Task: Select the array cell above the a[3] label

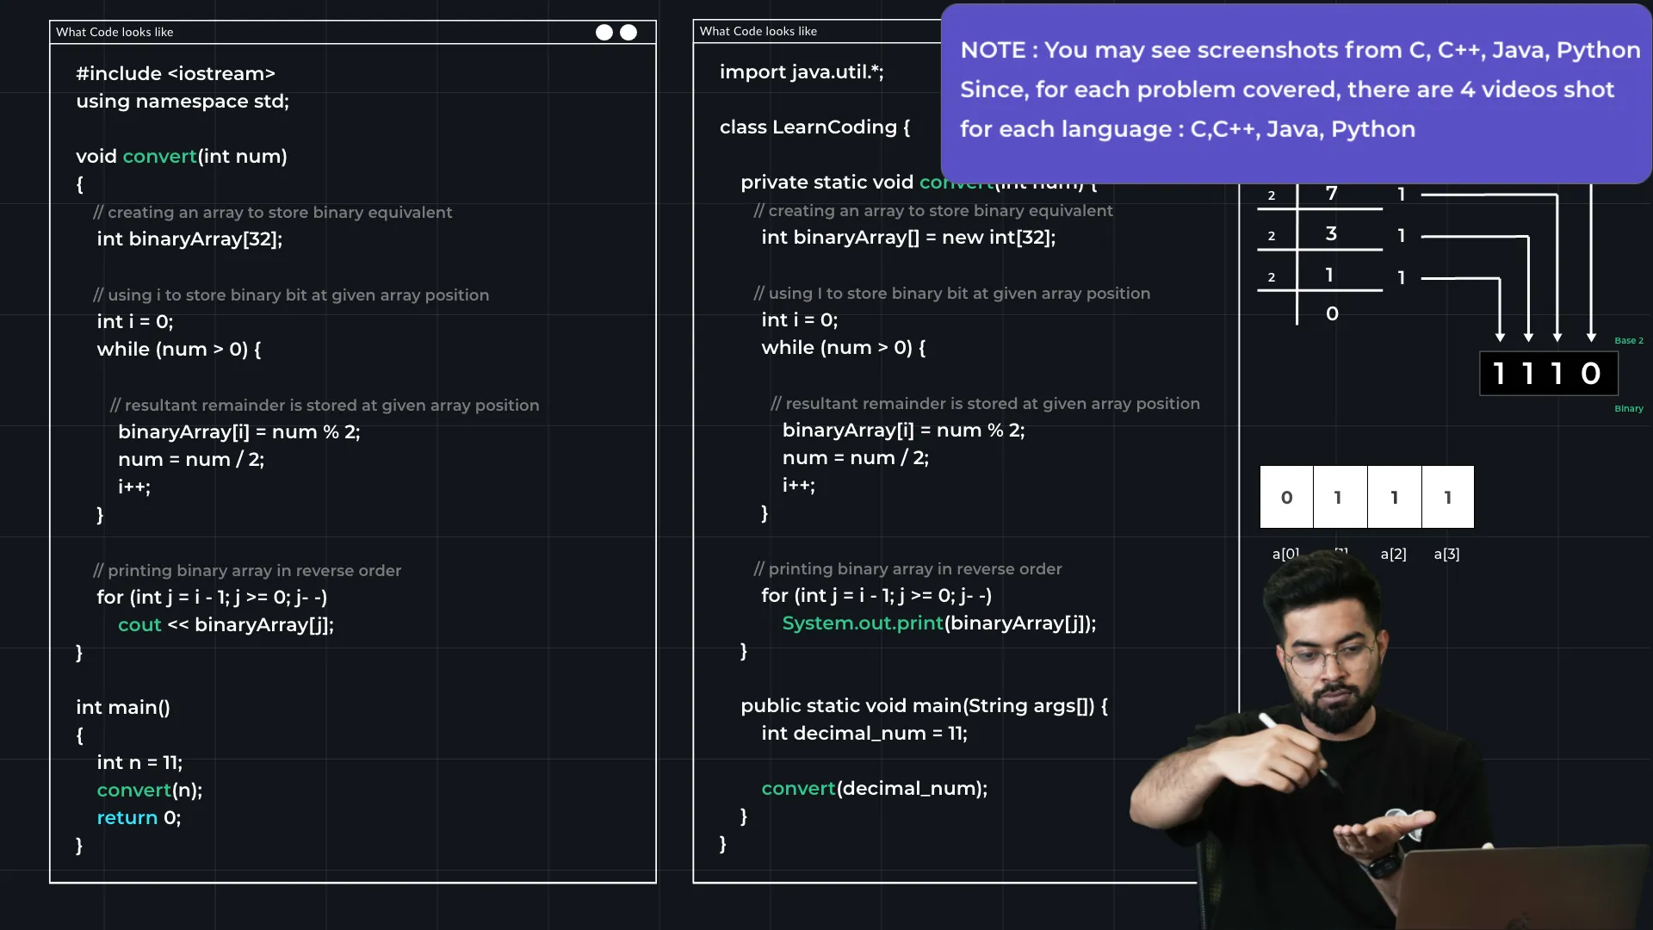Action: point(1448,497)
